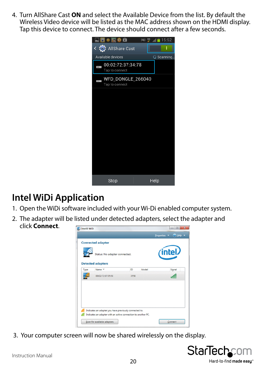The width and height of the screenshot is (266, 376).
Task: Toggle the AllShare Cast on/off switch
Action: click(x=161, y=48)
